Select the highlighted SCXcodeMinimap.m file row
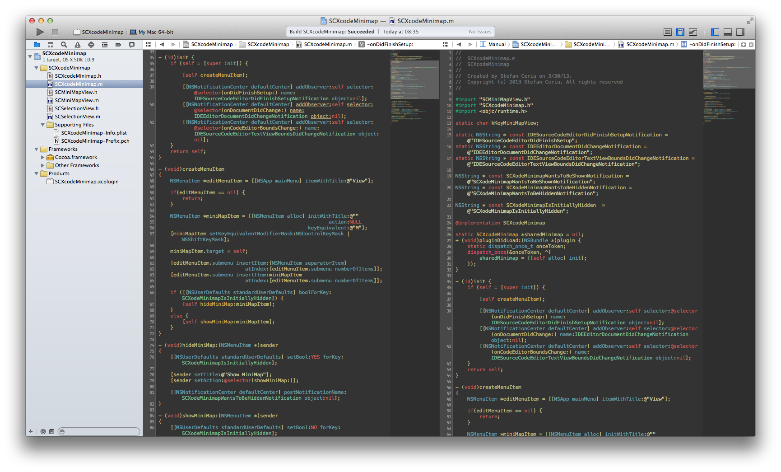Image resolution: width=781 pixels, height=472 pixels. tap(84, 84)
